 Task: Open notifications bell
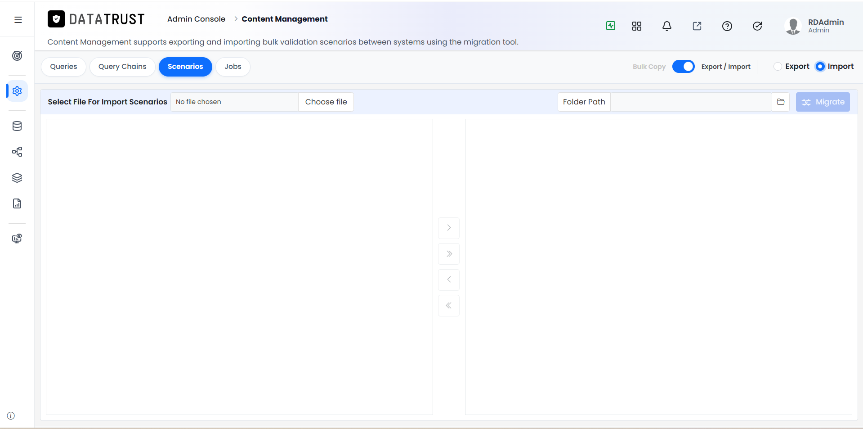tap(667, 26)
